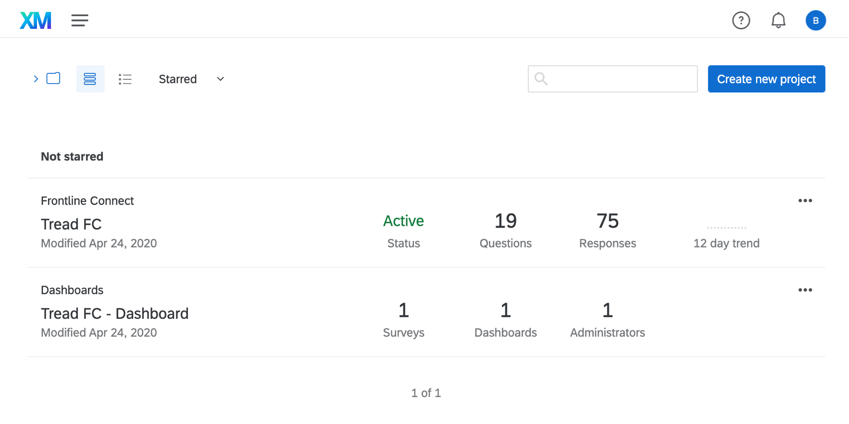Open the Tread FC - Dashboard project
The height and width of the screenshot is (424, 849).
(114, 313)
